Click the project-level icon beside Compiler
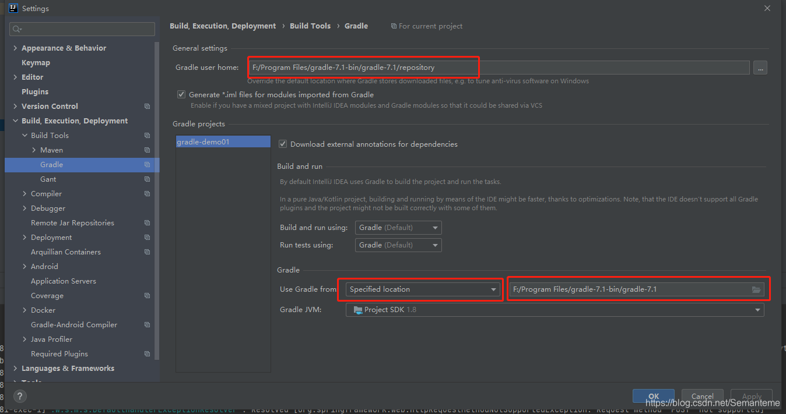The image size is (786, 414). (147, 194)
